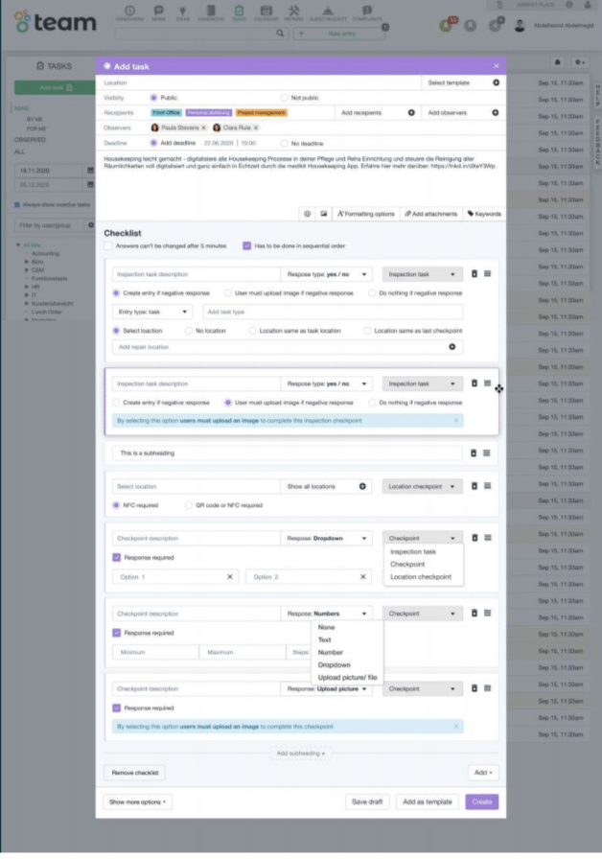Open the Add dropdown below the checklist
The height and width of the screenshot is (859, 602).
click(x=483, y=773)
